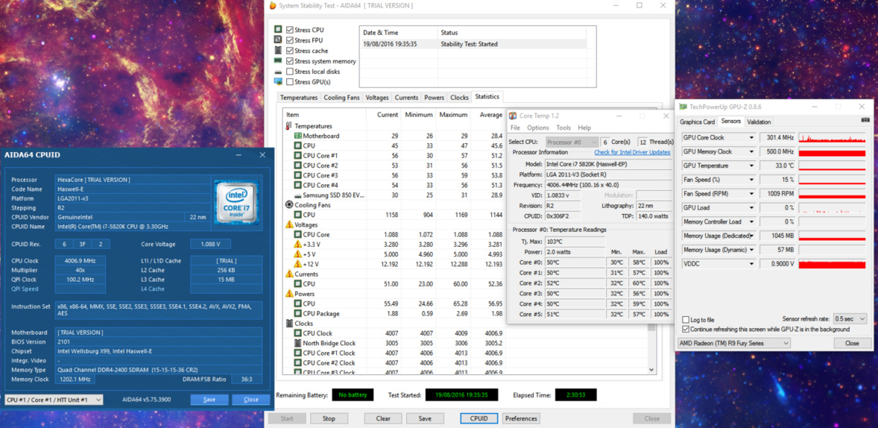Select the Stability Test: Started log entry
The image size is (878, 428).
[474, 44]
